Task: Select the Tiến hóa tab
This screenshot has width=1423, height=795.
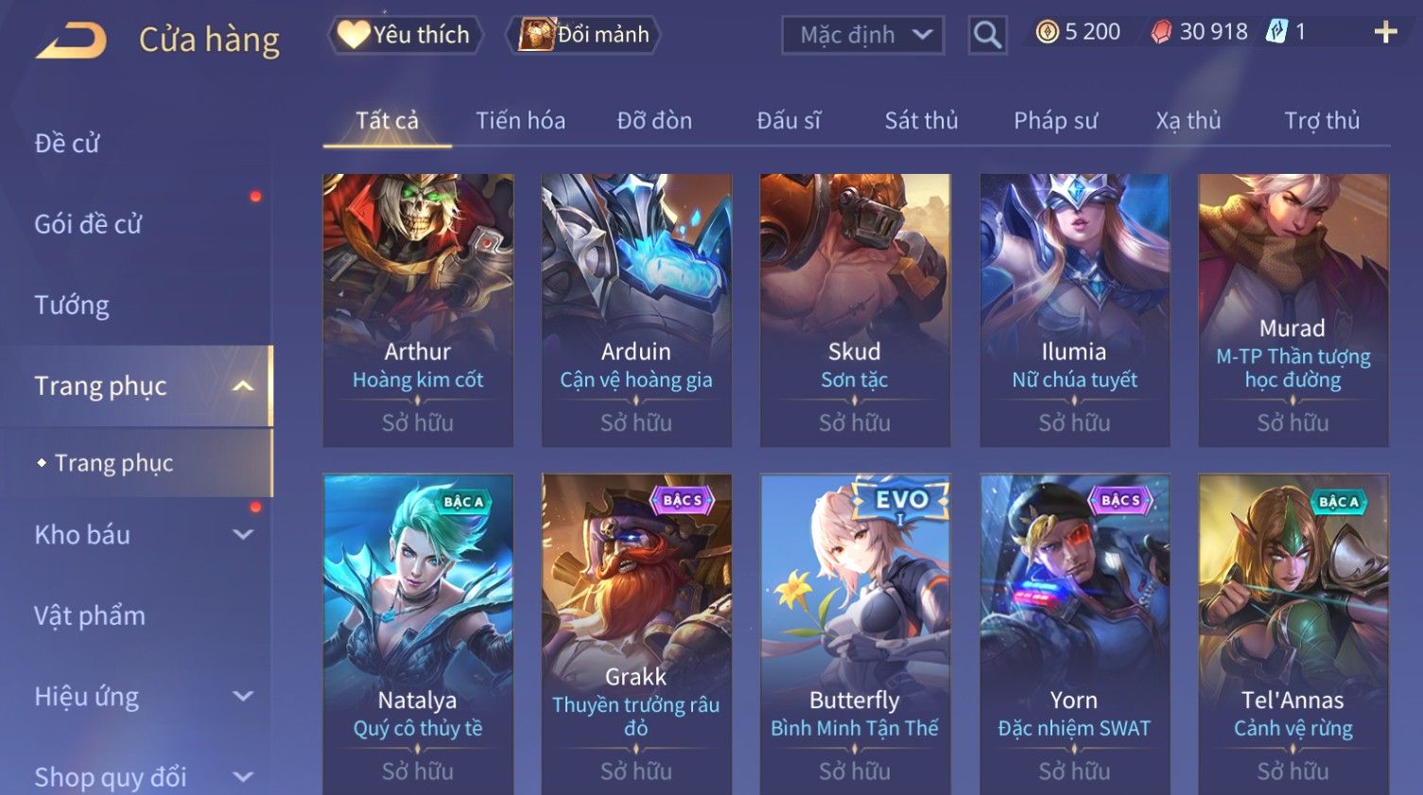Action: 520,121
